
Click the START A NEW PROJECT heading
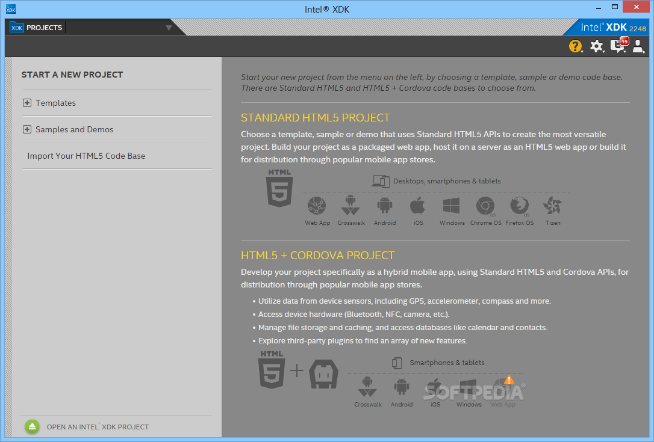coord(72,75)
